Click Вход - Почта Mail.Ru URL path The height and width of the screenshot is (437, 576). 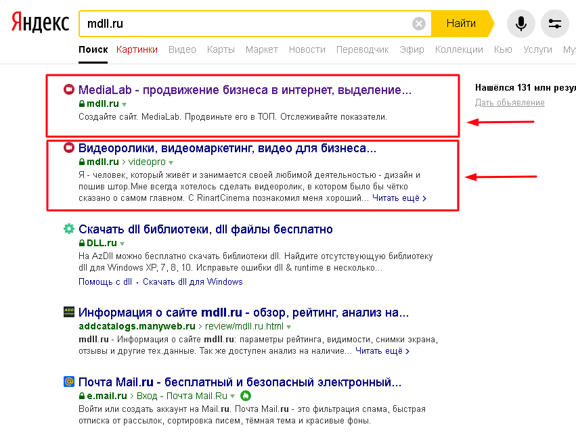click(182, 396)
